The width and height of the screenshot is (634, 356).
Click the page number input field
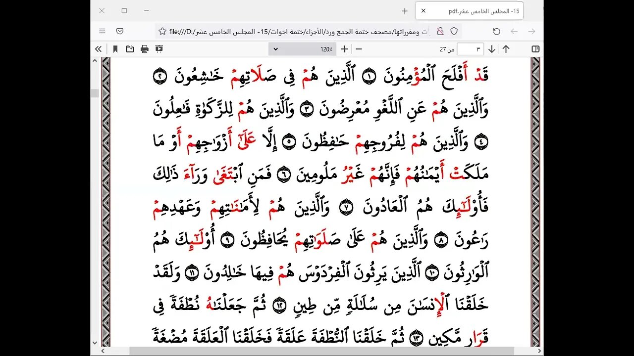click(x=470, y=49)
